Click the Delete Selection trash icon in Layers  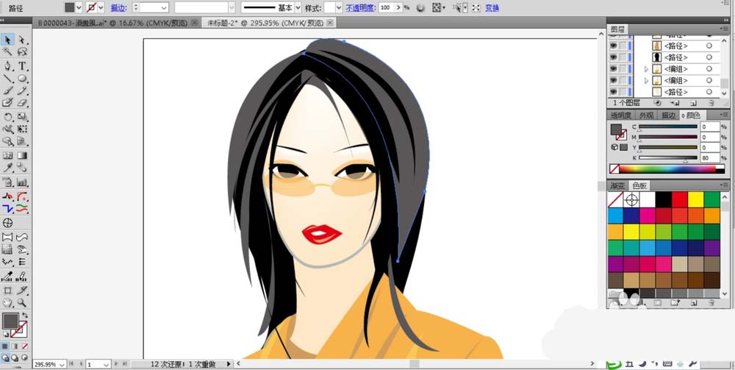coord(711,103)
